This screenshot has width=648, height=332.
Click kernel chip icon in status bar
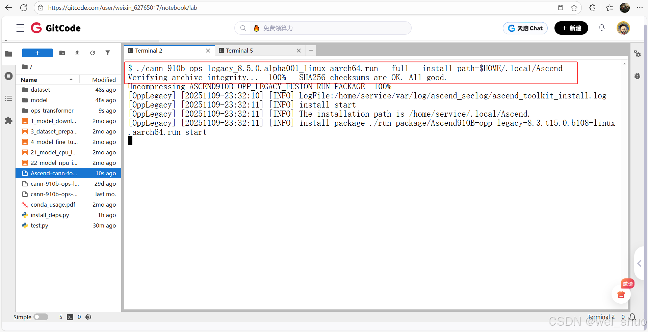(x=88, y=317)
